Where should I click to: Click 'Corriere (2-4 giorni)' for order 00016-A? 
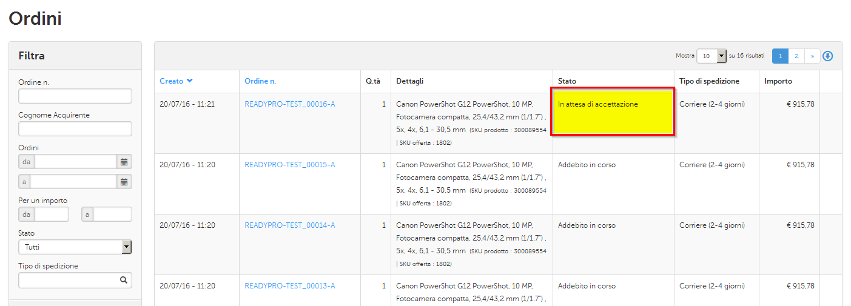coord(712,104)
